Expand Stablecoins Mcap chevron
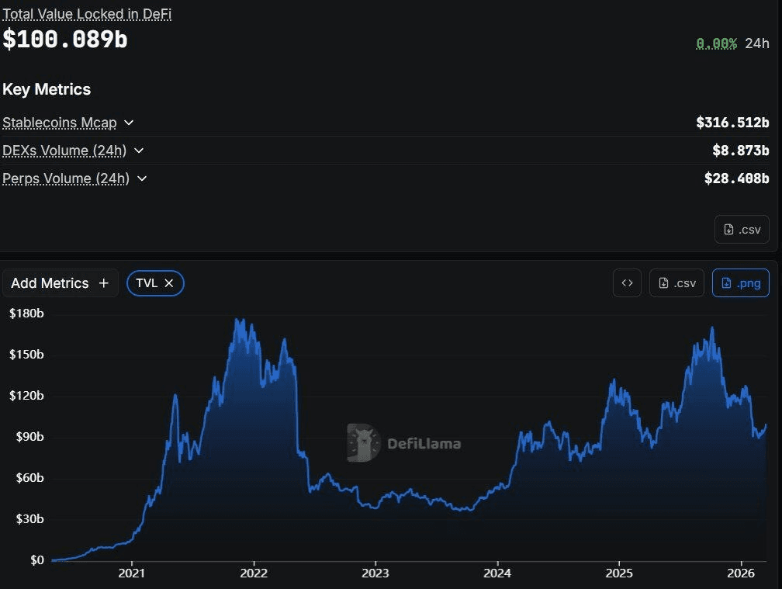Screen dimensions: 782x589 [129, 123]
